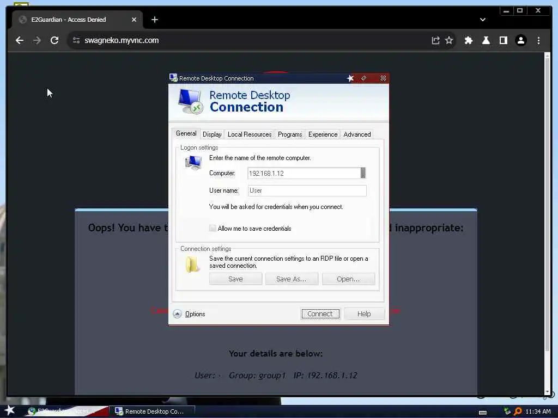Click the 'Group: group1' page text

pos(257,376)
